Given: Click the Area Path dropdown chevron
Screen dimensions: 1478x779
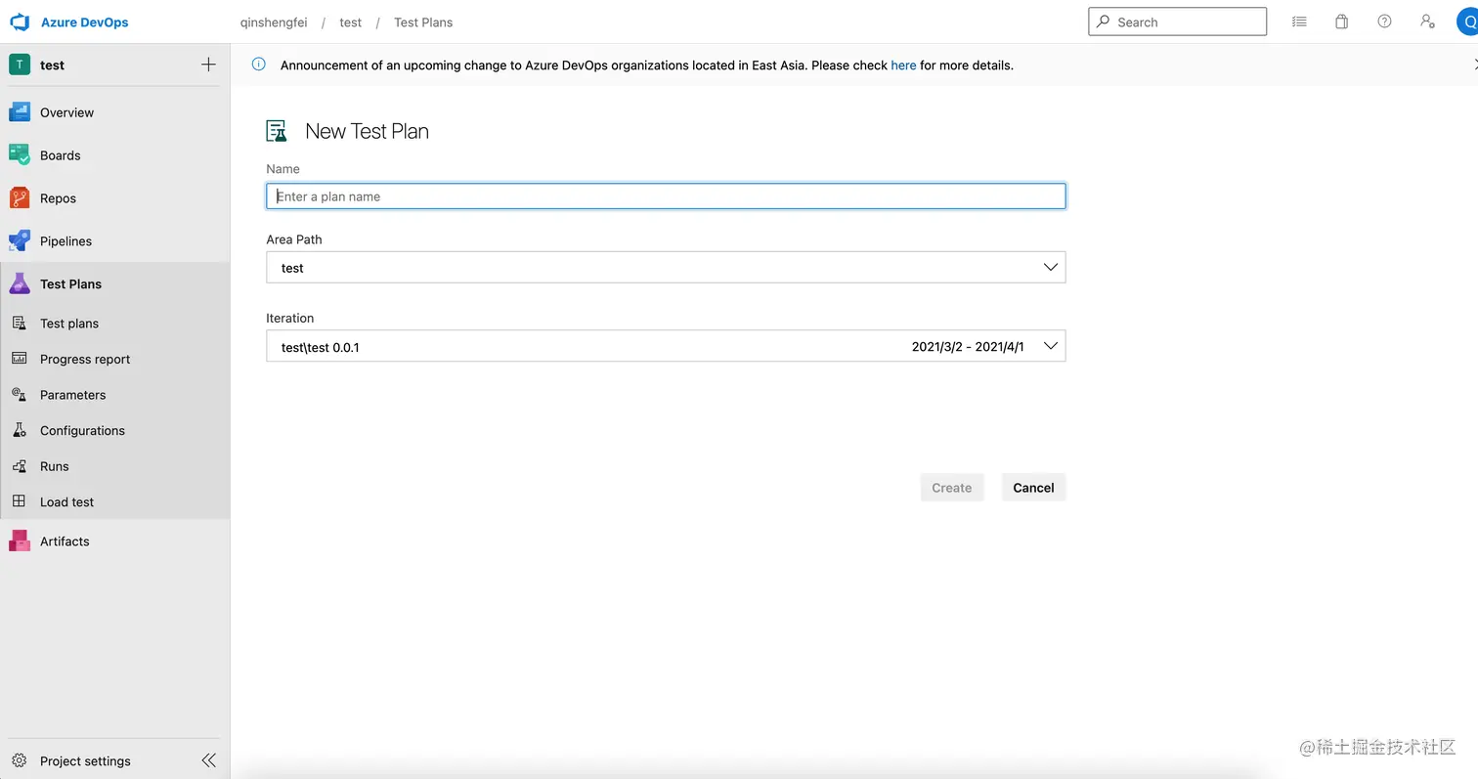Looking at the screenshot, I should pos(1051,267).
